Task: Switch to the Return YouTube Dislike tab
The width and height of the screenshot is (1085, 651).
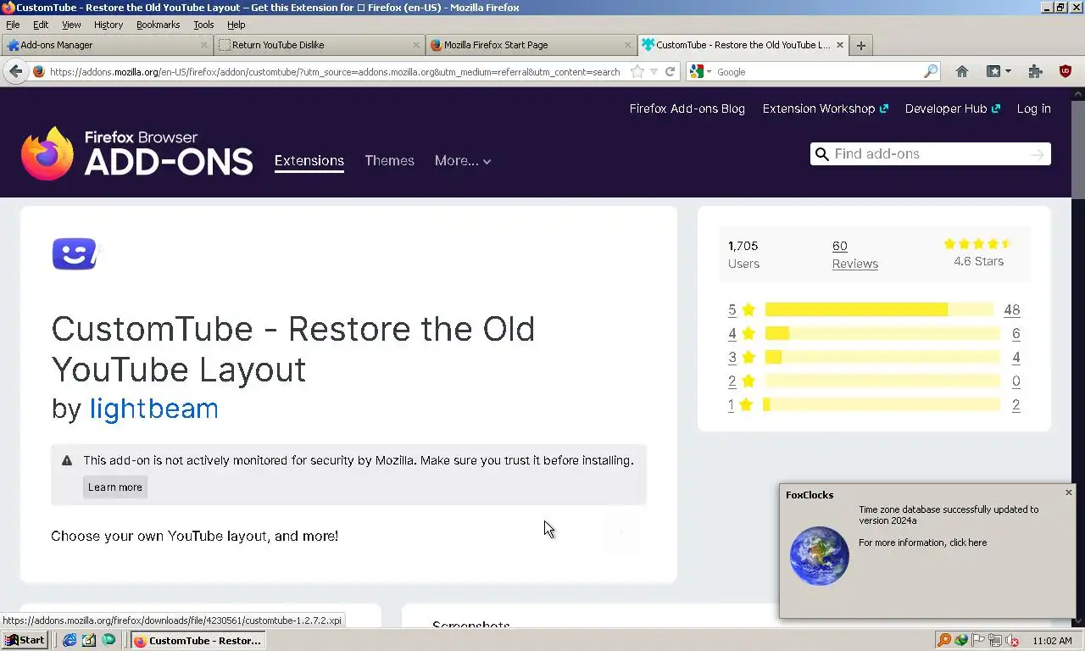Action: pyautogui.click(x=319, y=45)
